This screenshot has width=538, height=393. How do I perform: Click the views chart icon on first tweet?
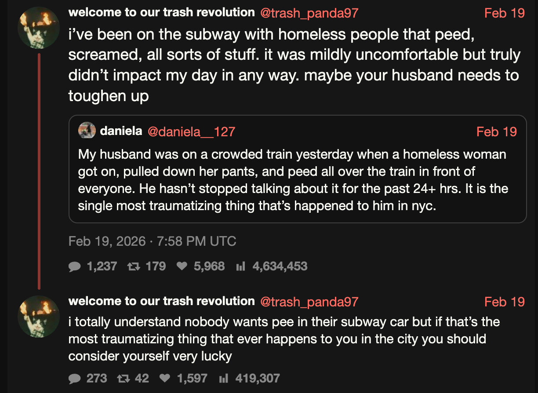[240, 266]
